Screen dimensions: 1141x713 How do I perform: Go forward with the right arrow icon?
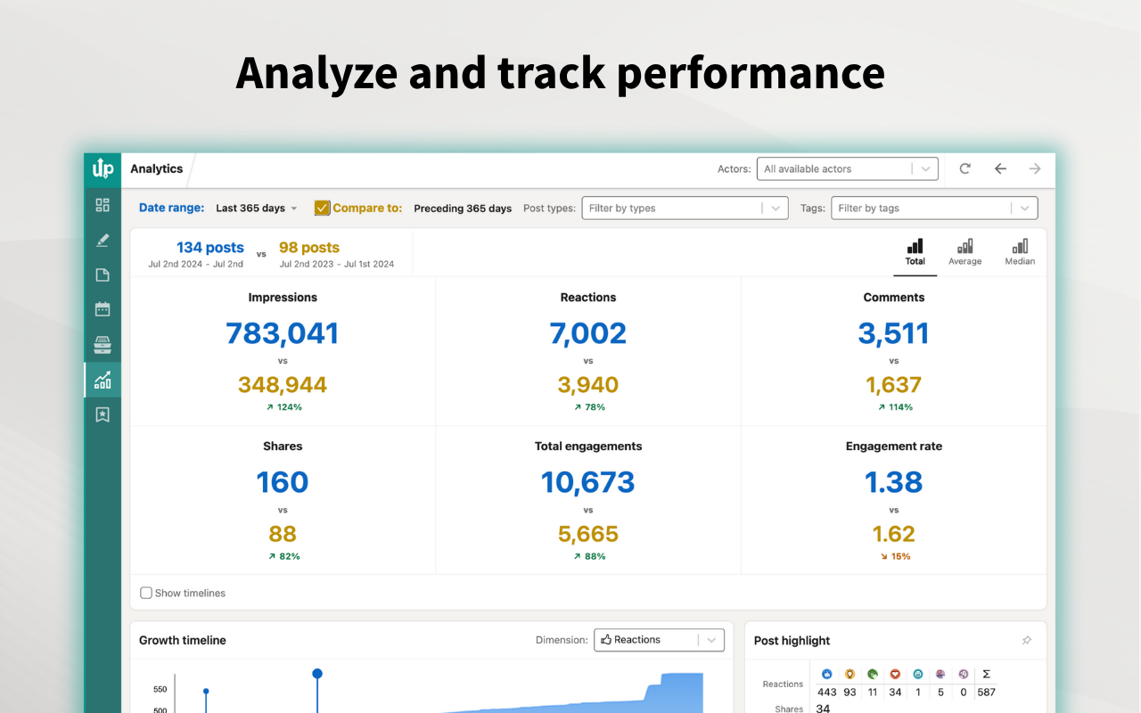point(1035,168)
